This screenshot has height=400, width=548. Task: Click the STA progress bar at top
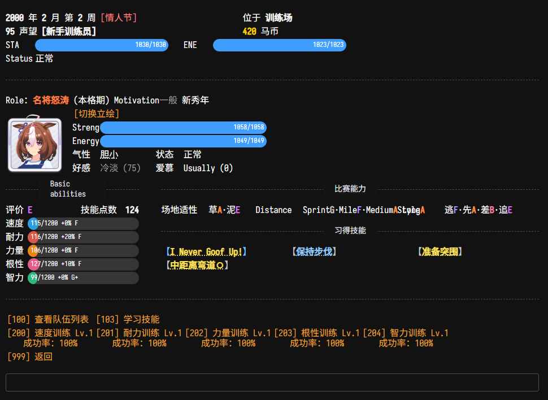[102, 45]
